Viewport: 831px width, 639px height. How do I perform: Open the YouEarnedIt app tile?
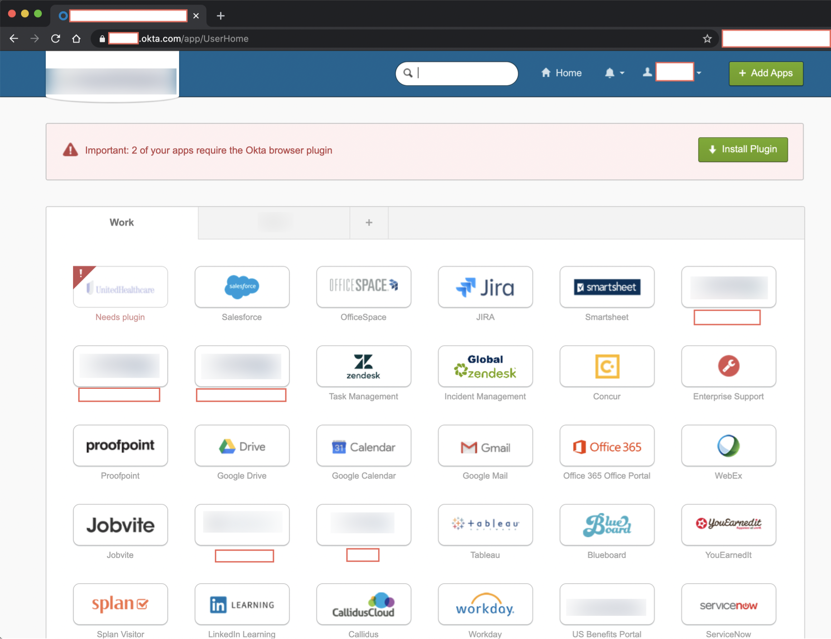tap(729, 525)
